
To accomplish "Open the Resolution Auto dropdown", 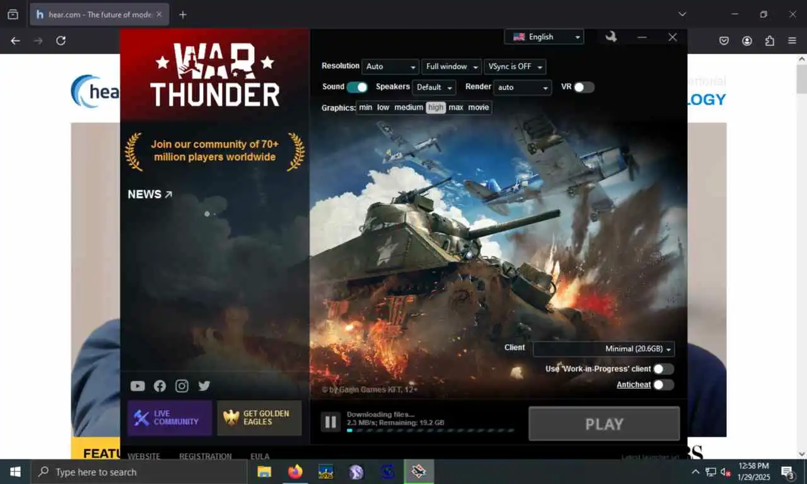I will pyautogui.click(x=390, y=67).
